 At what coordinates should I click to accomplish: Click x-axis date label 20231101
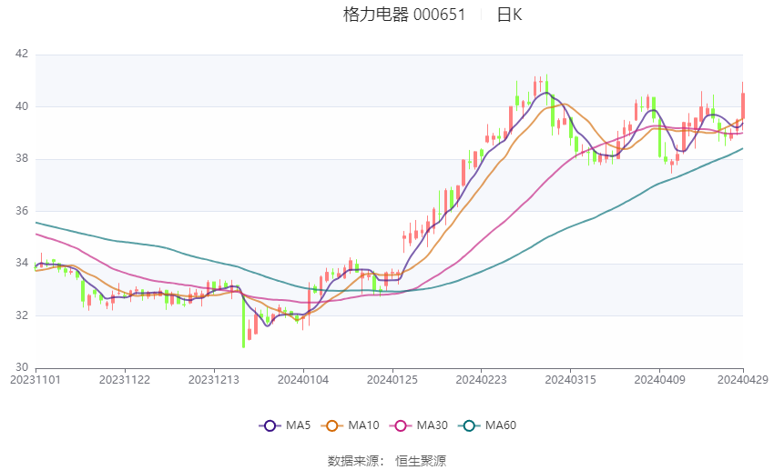pos(36,380)
